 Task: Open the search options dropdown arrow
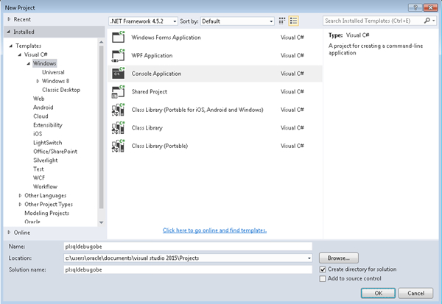point(434,21)
